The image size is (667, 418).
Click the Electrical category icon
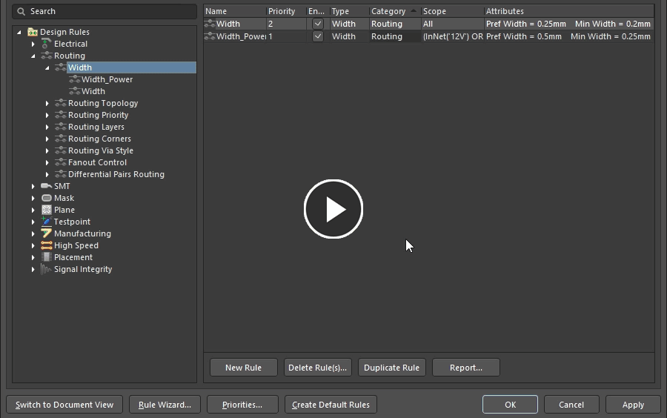click(x=46, y=44)
